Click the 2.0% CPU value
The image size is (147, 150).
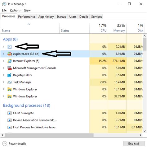[103, 82]
